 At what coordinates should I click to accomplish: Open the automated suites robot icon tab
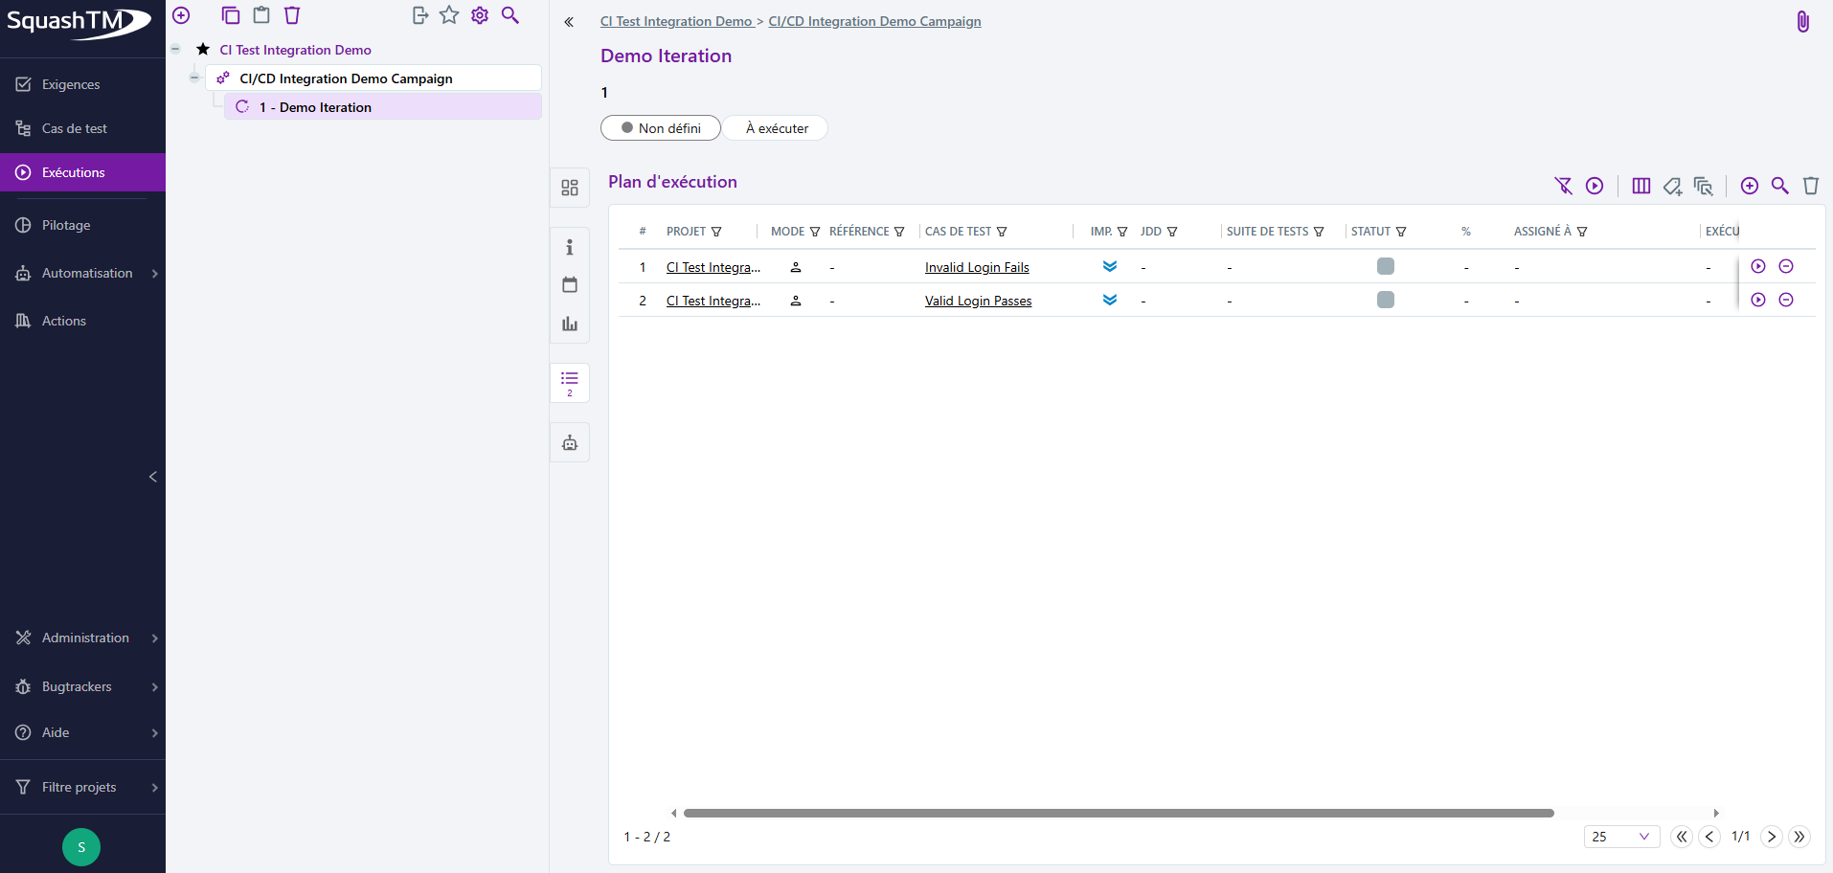tap(570, 443)
